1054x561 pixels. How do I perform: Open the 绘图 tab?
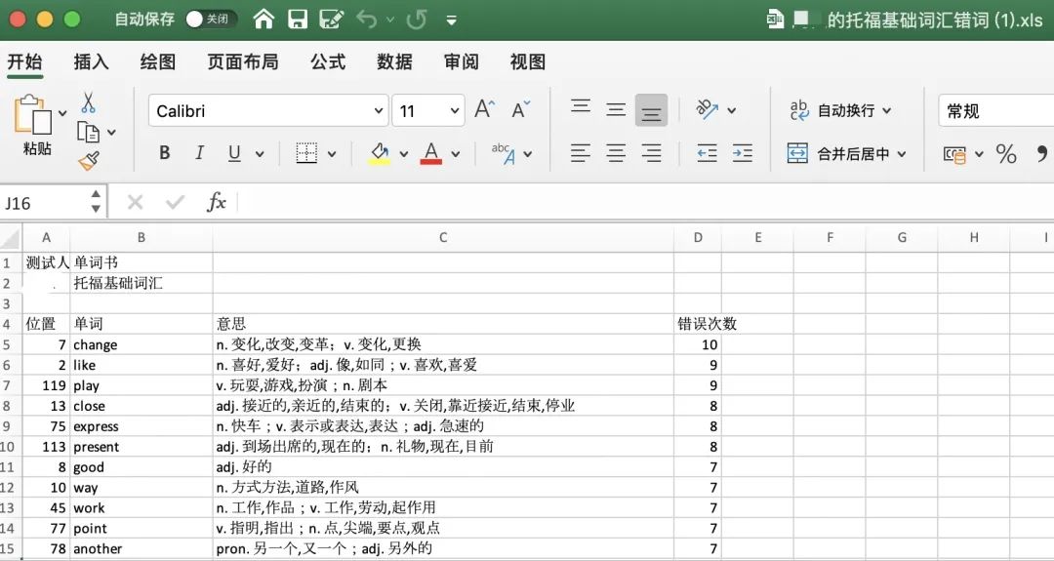(158, 61)
